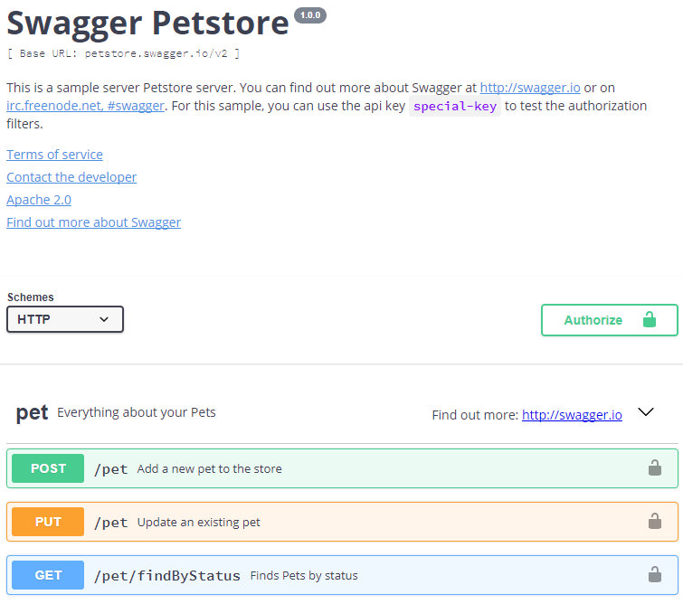Click the 1.0.0 version badge

310,15
